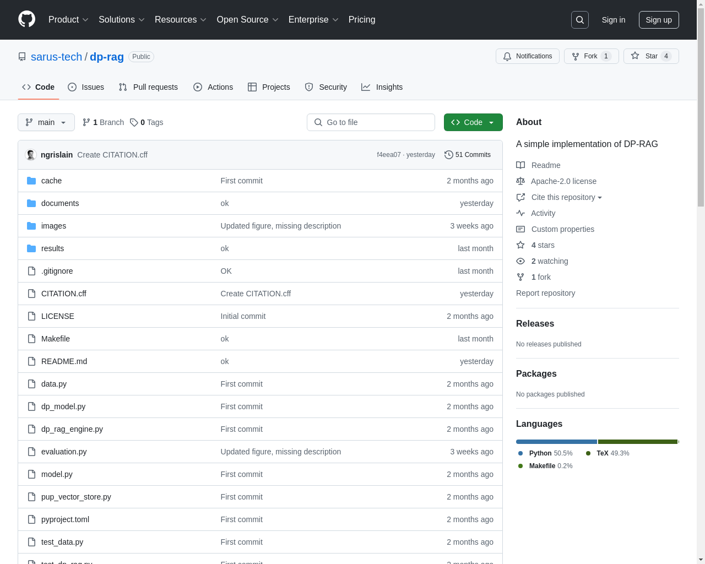Viewport: 705px width, 564px height.
Task: Click the book icon next to Readme
Action: click(520, 165)
